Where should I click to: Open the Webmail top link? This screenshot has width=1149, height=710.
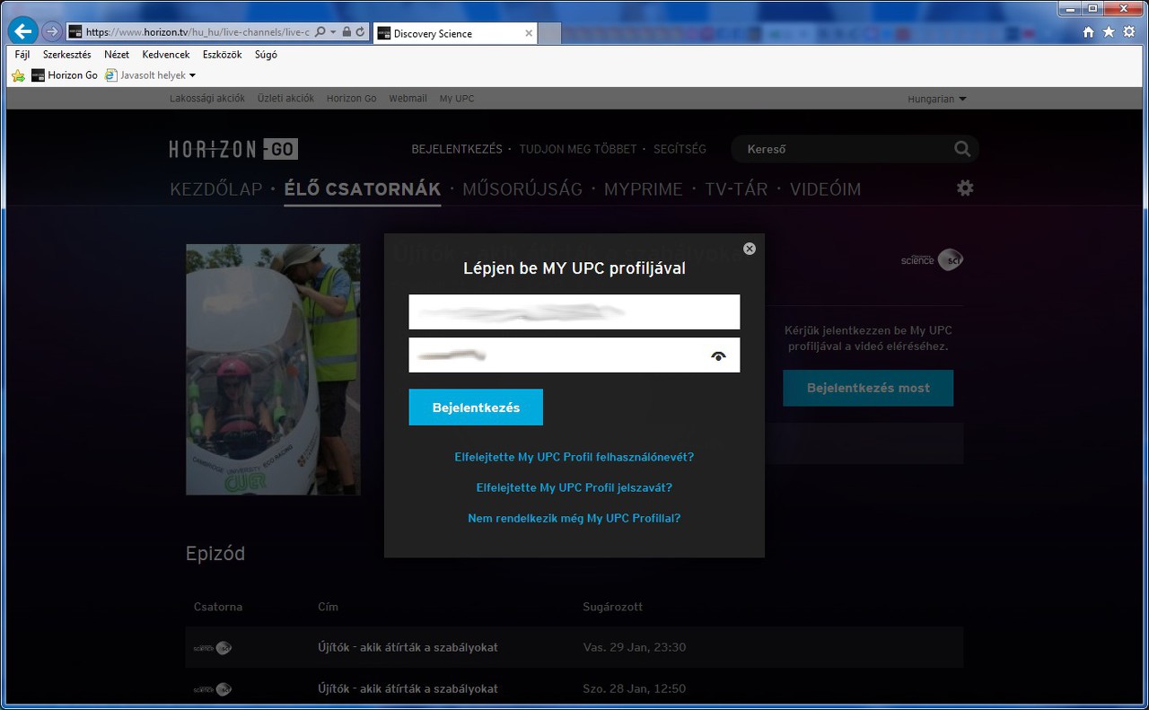pos(408,99)
